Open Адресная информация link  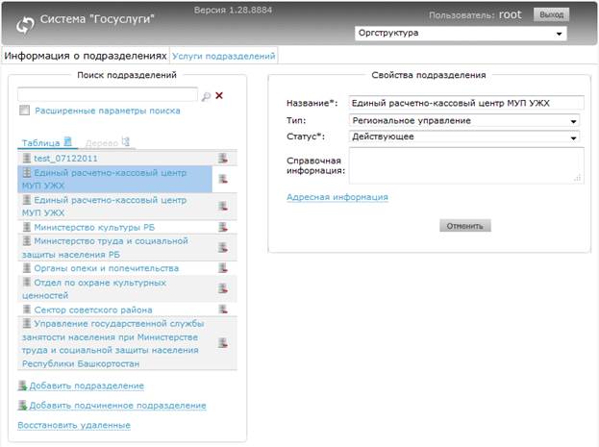(x=337, y=197)
